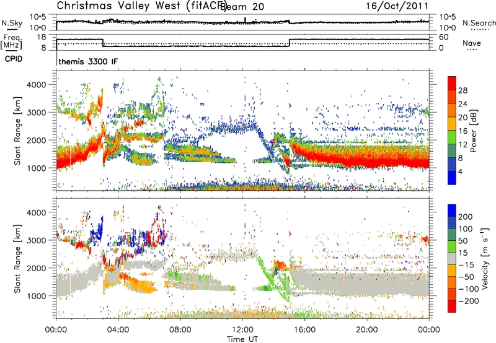The width and height of the screenshot is (496, 343).
Task: Click the red top segment of power colorbar
Action: click(452, 83)
